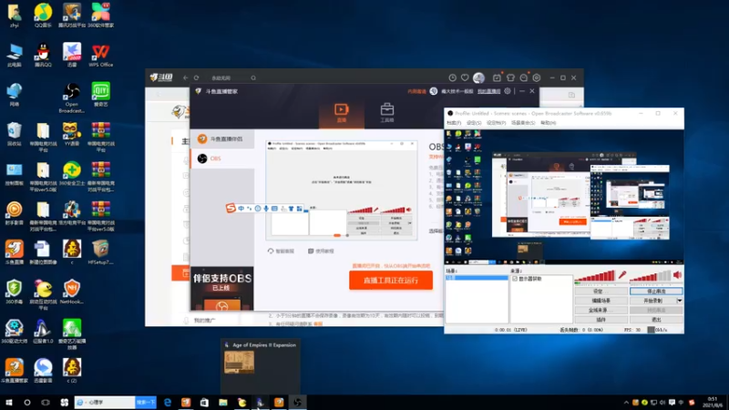Open the Windows Start button
Screen dimensions: 729x410
tap(9, 403)
